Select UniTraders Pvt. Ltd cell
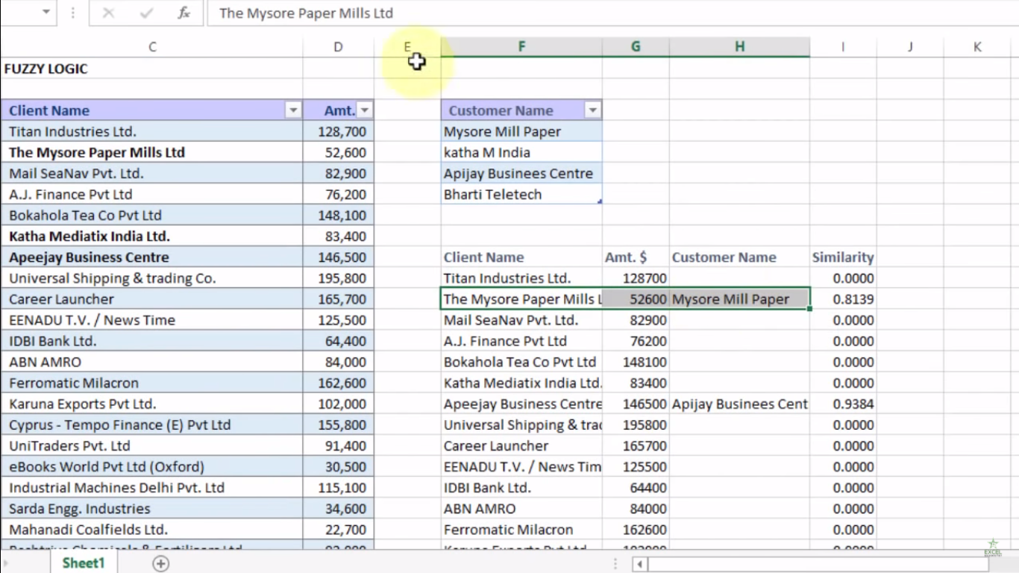The image size is (1019, 573). pyautogui.click(x=152, y=445)
